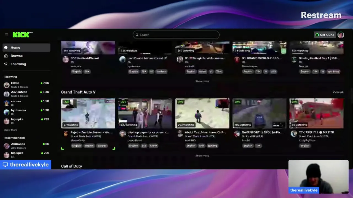353x198 pixels.
Task: Click AbdulHD avatar beside Abdul Taxi Adventures
Action: tap(180, 134)
